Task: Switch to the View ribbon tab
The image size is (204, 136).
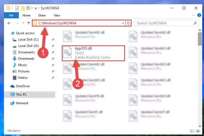Action: click(57, 15)
